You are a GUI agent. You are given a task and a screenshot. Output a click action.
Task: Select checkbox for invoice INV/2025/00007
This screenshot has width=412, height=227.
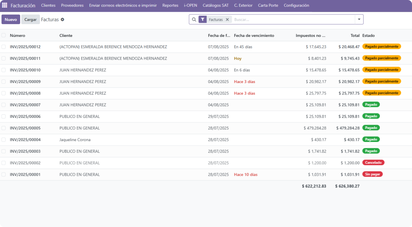[x=4, y=105]
